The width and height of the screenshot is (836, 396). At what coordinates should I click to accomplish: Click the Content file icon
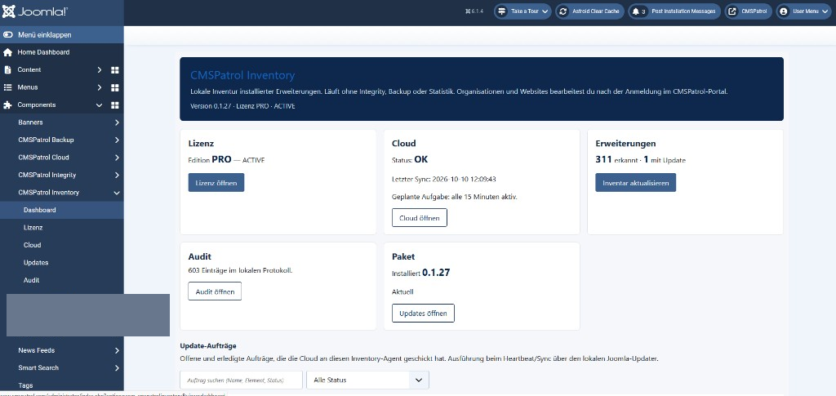pos(7,70)
